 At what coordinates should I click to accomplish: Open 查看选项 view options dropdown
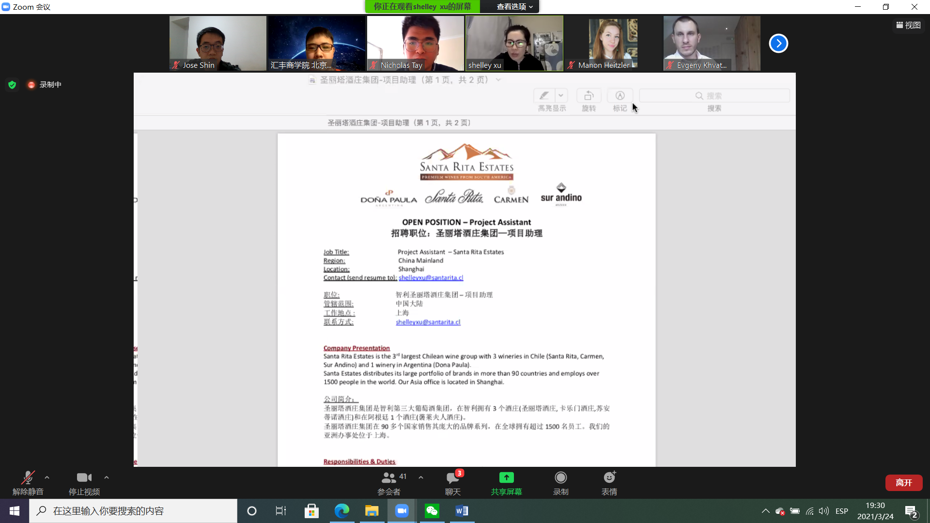[x=514, y=7]
